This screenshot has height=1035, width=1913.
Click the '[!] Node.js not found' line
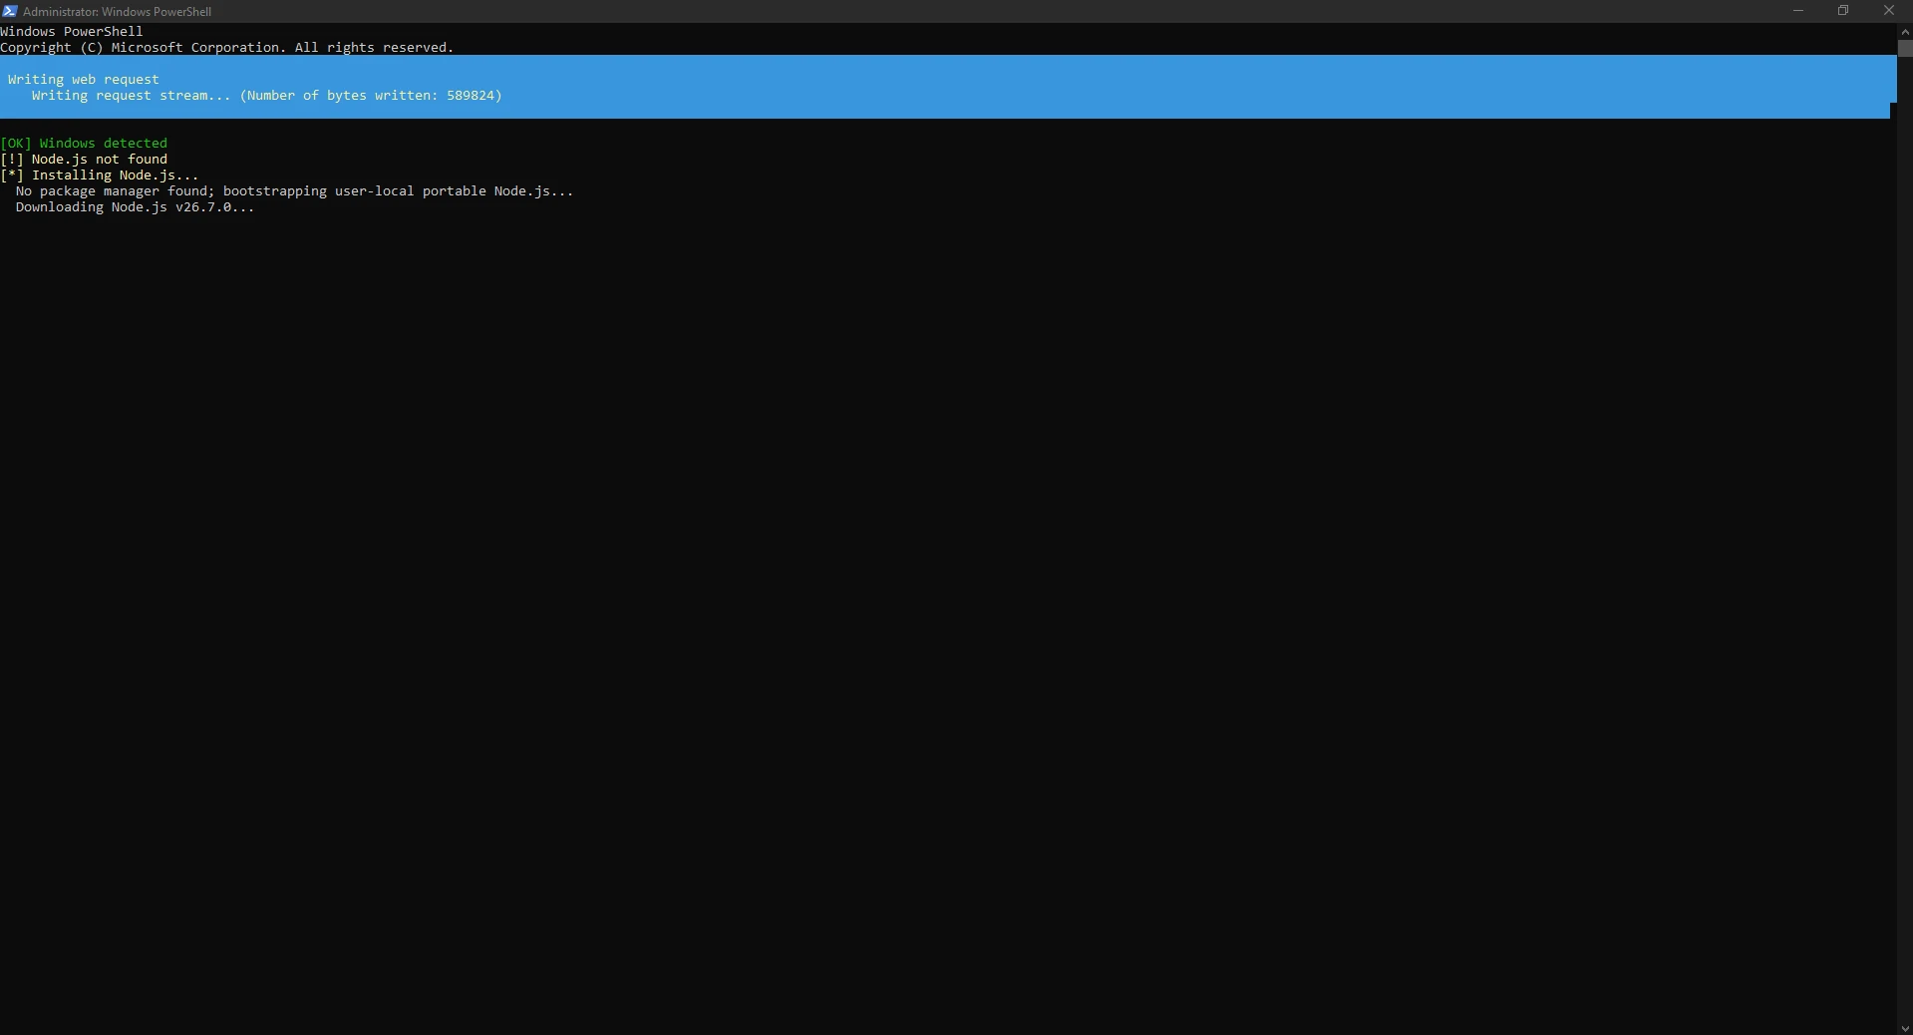[84, 160]
